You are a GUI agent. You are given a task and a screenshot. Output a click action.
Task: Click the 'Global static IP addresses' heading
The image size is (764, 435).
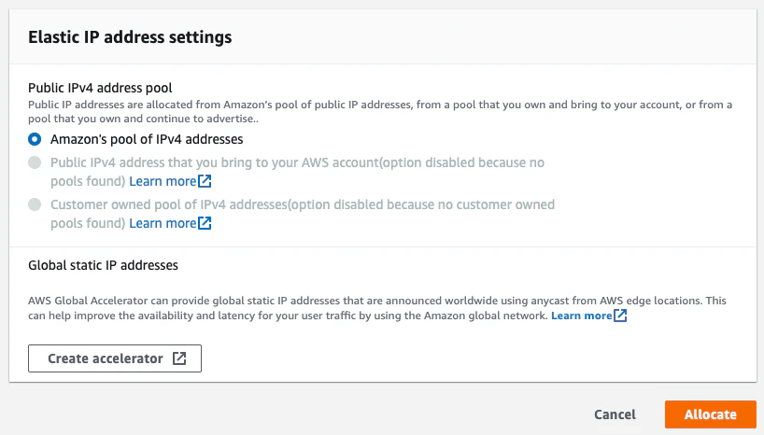103,265
